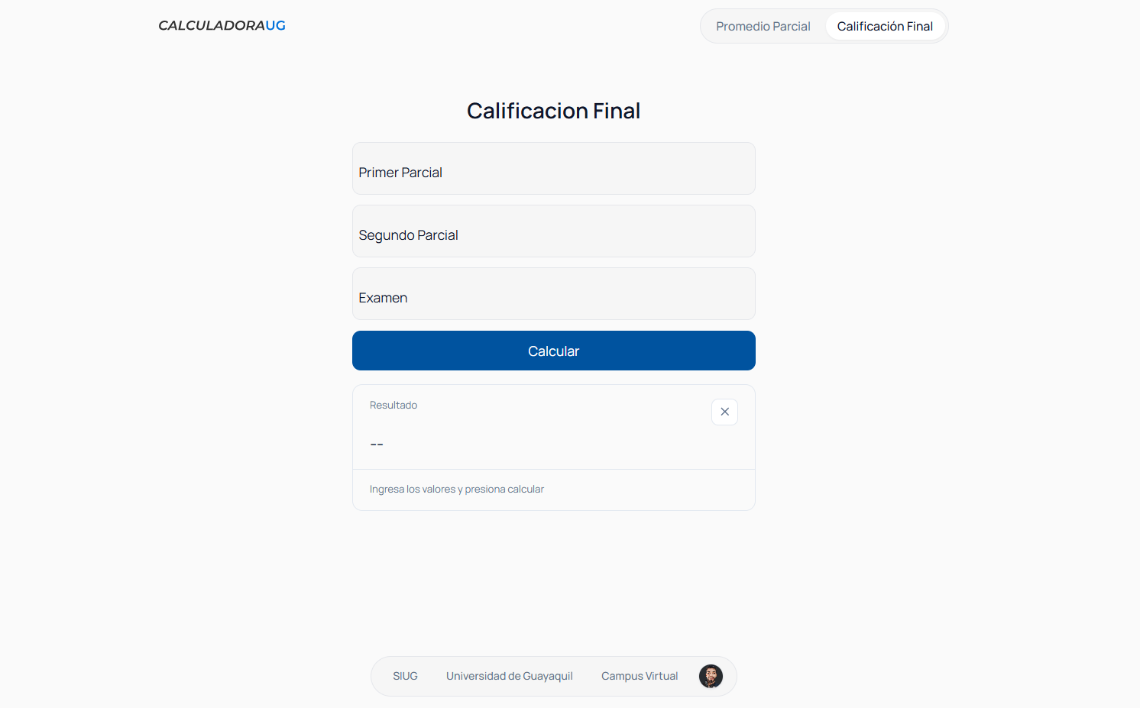
Task: Click the Calificacion Final page heading
Action: click(x=553, y=111)
